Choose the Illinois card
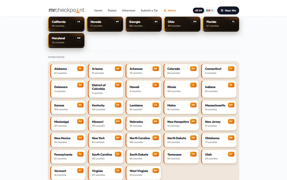The width and height of the screenshot is (287, 180). coord(181,89)
